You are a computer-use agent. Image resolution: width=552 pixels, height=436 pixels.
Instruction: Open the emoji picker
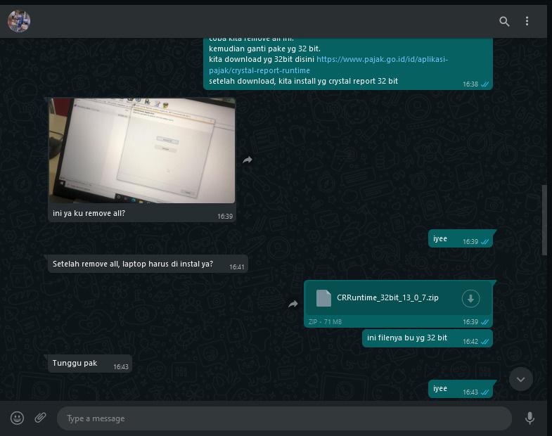point(18,418)
